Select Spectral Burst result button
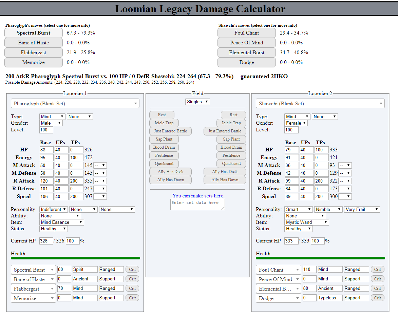The image size is (398, 319). coord(34,33)
